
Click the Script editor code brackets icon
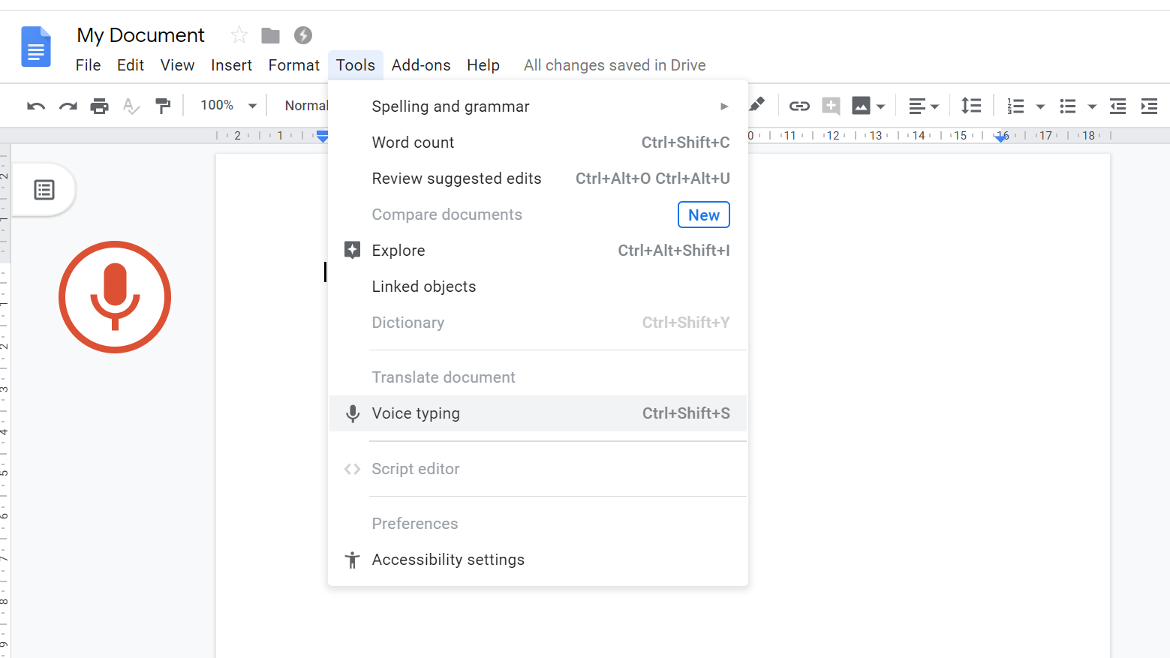coord(352,469)
